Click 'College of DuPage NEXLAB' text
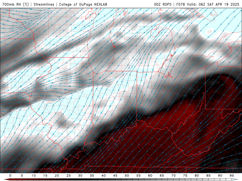 pyautogui.click(x=83, y=4)
